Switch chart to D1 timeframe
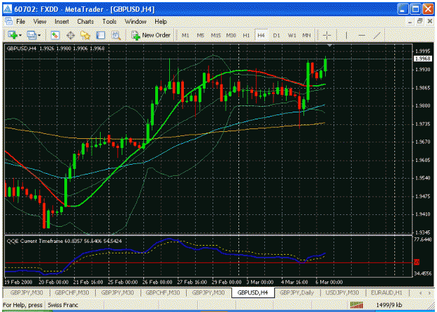This screenshot has height=312, width=437. [x=276, y=36]
